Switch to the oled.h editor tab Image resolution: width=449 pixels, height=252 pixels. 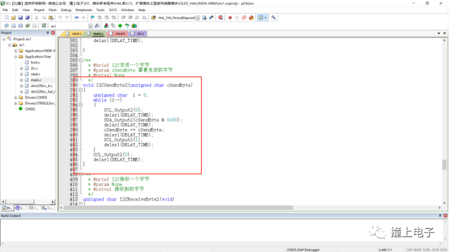point(117,34)
